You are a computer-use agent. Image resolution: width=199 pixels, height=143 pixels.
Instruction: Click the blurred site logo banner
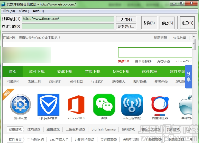pyautogui.click(x=27, y=55)
